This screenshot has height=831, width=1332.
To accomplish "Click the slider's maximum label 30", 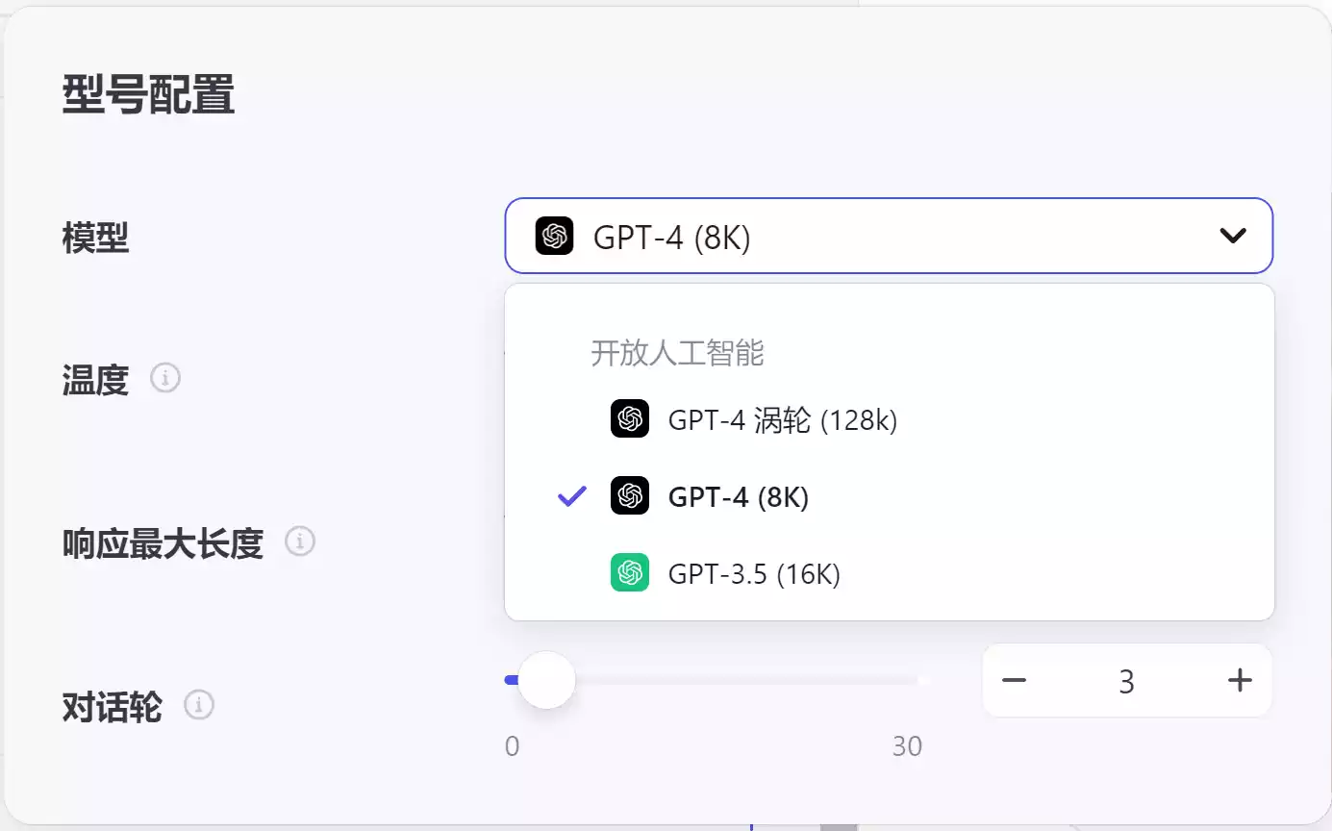I will (x=907, y=746).
